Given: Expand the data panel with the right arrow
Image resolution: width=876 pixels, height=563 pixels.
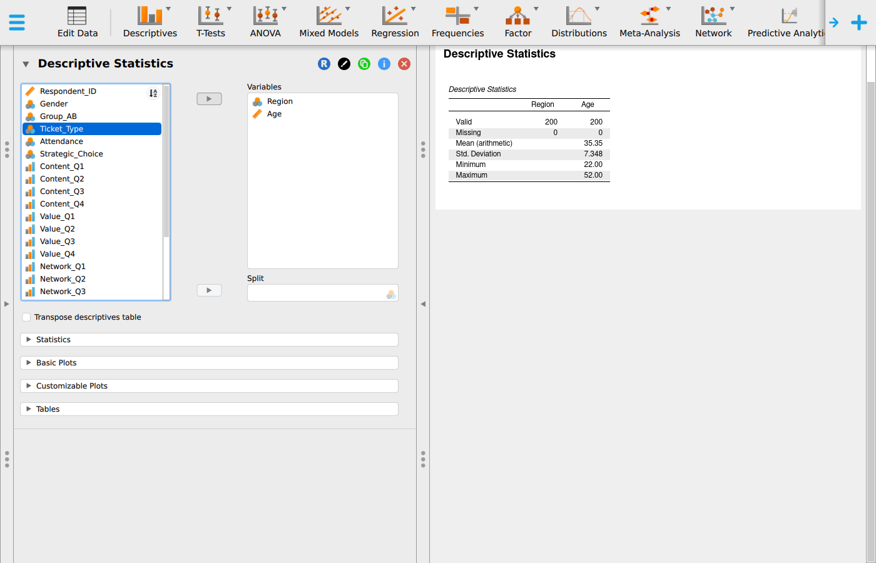Looking at the screenshot, I should (x=6, y=304).
